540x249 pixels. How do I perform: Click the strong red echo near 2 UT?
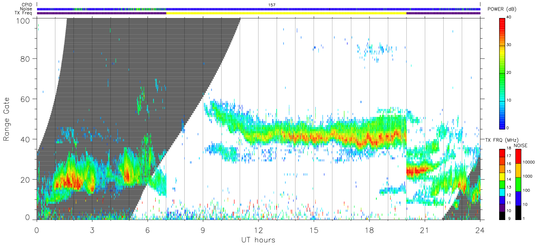point(70,180)
